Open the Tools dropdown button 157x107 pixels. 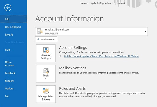point(46,74)
